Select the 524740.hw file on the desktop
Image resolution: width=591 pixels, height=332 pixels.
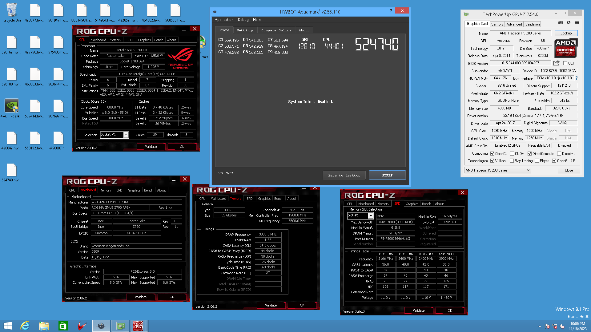point(11,172)
